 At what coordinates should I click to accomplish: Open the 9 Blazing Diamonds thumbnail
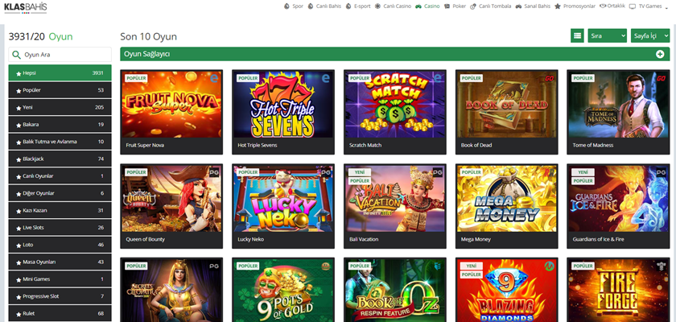pos(506,291)
